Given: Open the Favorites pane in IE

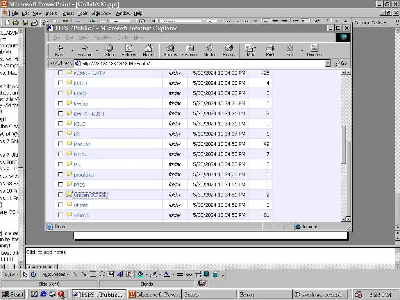Looking at the screenshot, I should click(189, 50).
